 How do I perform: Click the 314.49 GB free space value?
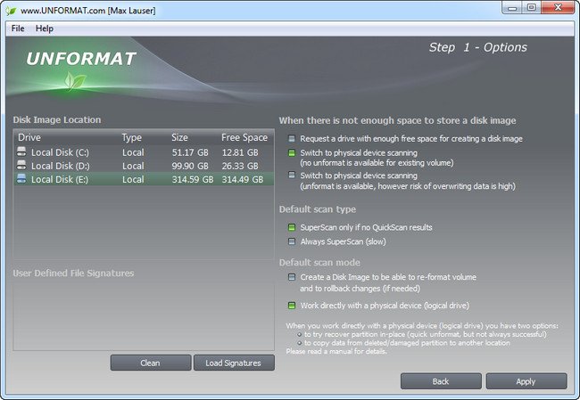pyautogui.click(x=243, y=179)
